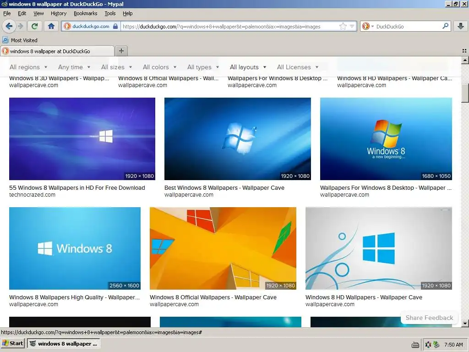469x352 pixels.
Task: Expand the All Licenses filter
Action: (298, 67)
